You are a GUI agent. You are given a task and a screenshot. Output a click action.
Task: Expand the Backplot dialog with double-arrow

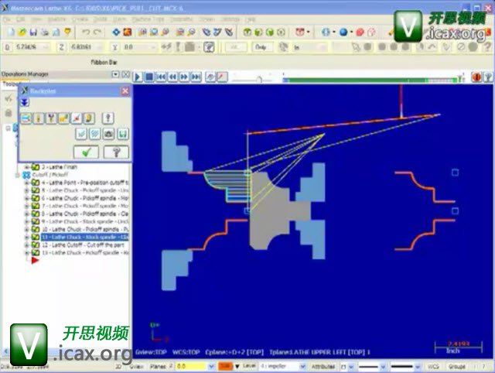pos(25,102)
